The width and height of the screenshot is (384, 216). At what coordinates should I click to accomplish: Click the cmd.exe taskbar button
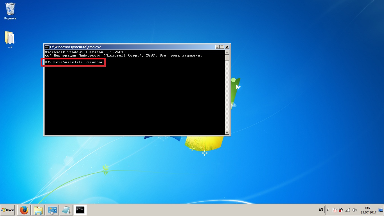(80, 210)
